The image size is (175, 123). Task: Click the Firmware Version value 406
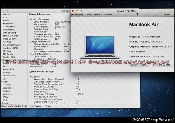(x=57, y=34)
